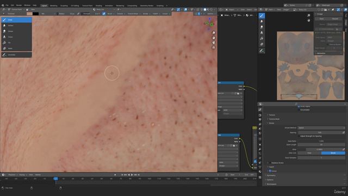Toggle the Jitter pressure icon
Screen dimensions: 348x196
(x=344, y=149)
